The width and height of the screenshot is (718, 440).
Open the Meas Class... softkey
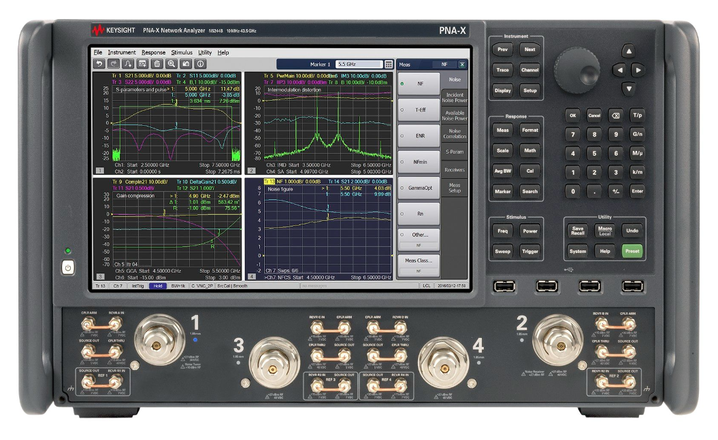coord(419,266)
